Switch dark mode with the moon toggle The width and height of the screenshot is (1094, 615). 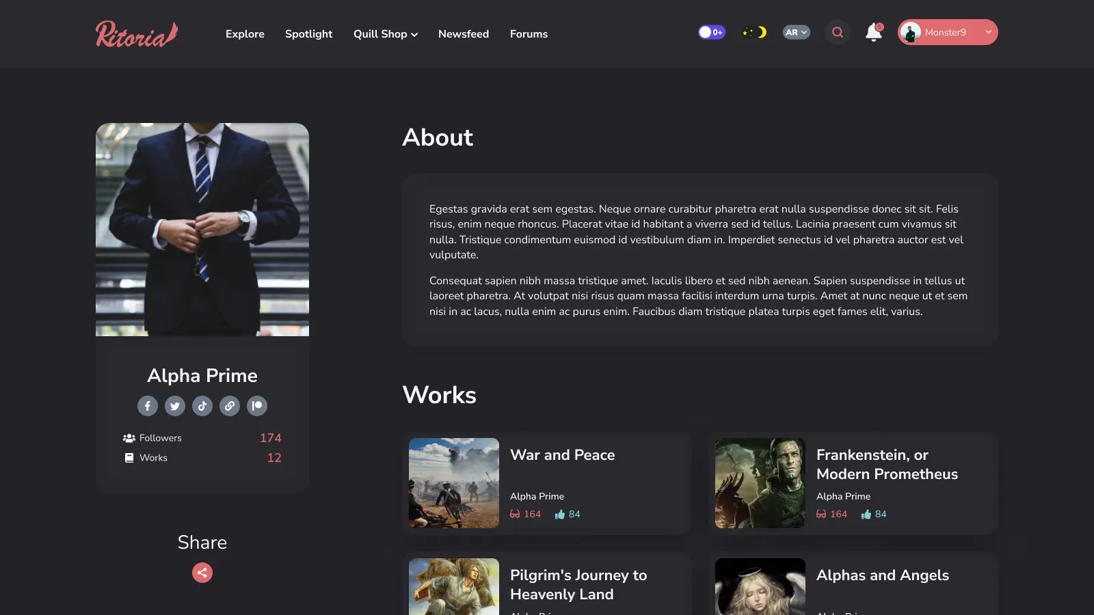click(754, 32)
